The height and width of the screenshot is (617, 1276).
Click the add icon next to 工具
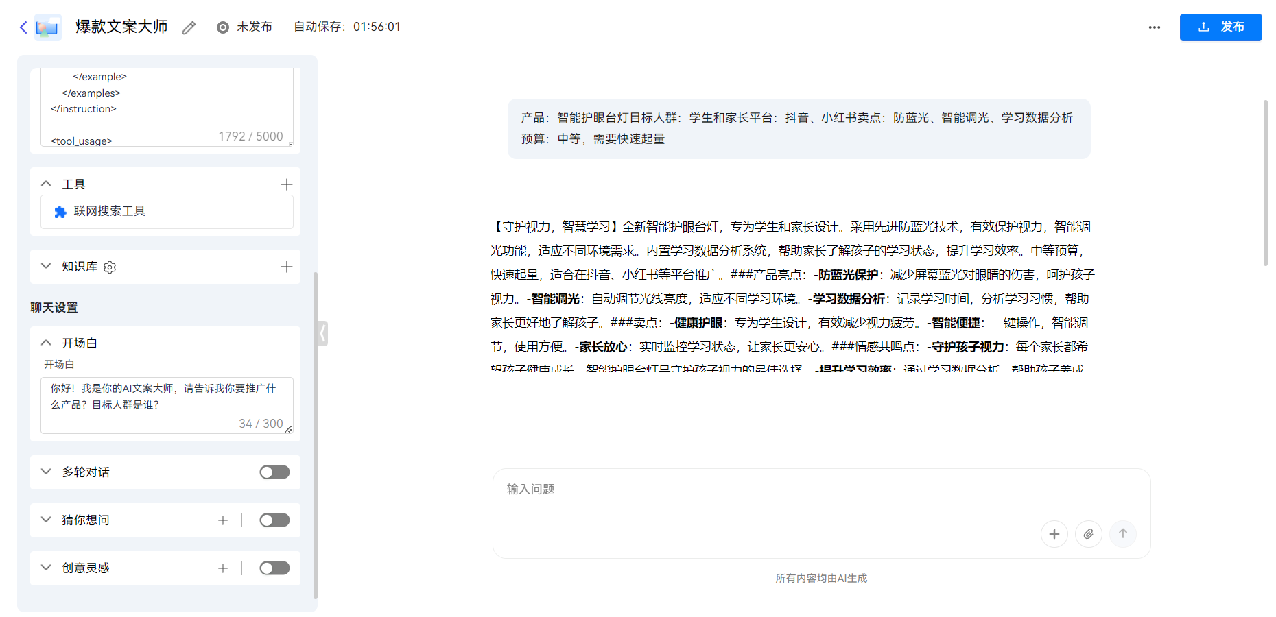(x=287, y=184)
